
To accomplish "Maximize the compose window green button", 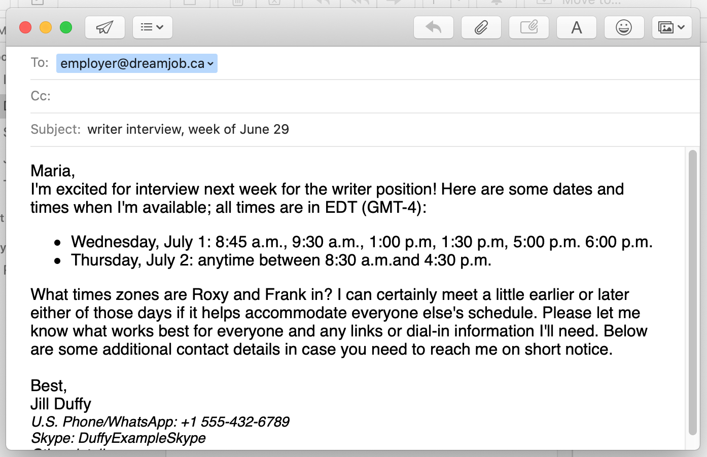I will coord(66,27).
